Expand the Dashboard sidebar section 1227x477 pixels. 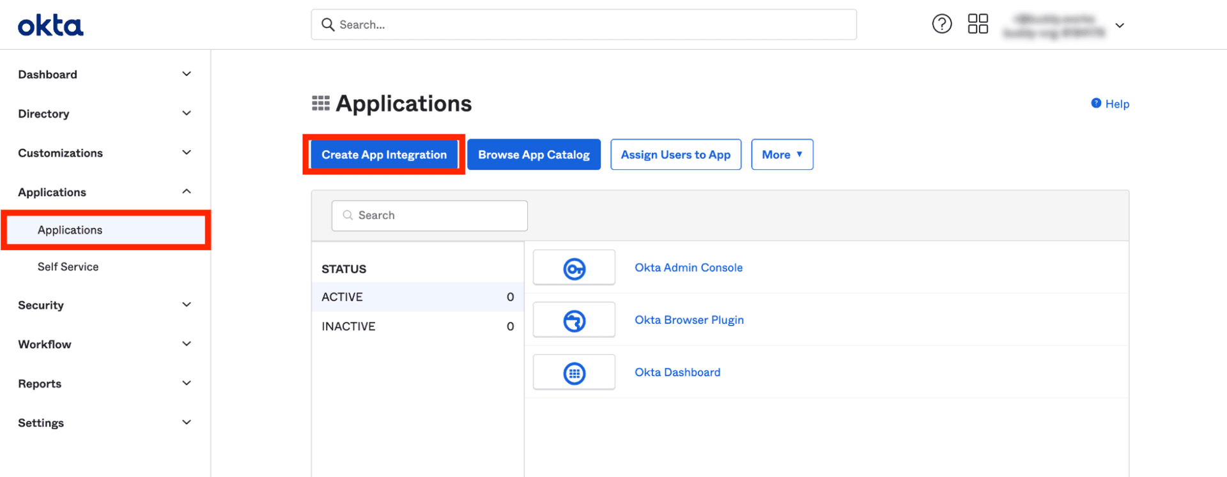click(x=187, y=74)
